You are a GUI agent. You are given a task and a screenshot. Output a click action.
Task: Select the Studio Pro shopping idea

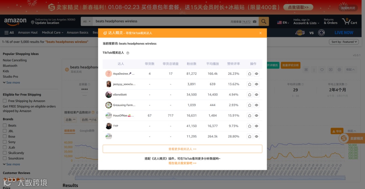point(10,77)
